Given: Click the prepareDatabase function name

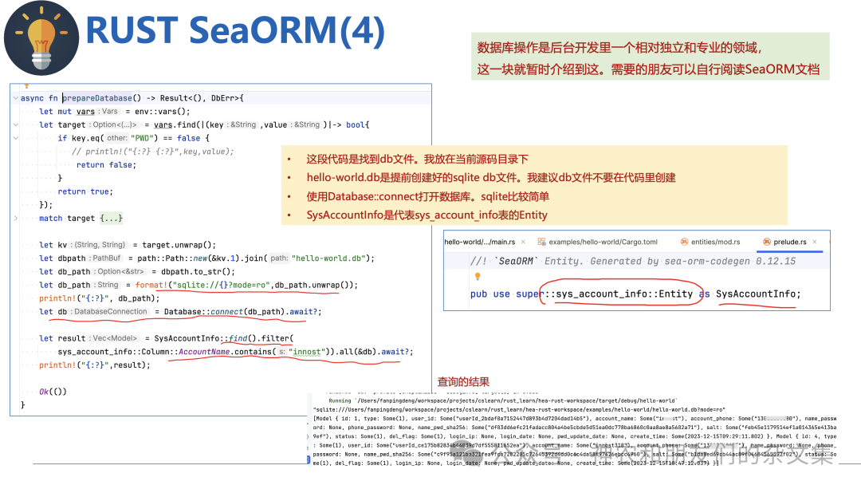Looking at the screenshot, I should tap(97, 98).
